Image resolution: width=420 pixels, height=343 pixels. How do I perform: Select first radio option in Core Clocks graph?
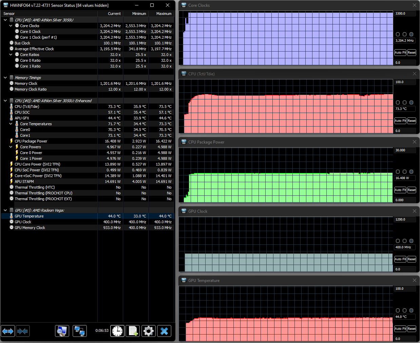[x=398, y=34]
